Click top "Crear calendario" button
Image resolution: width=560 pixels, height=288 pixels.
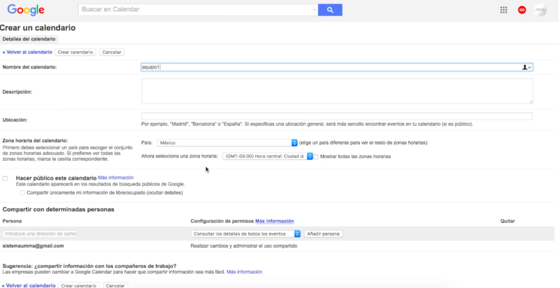click(x=75, y=52)
